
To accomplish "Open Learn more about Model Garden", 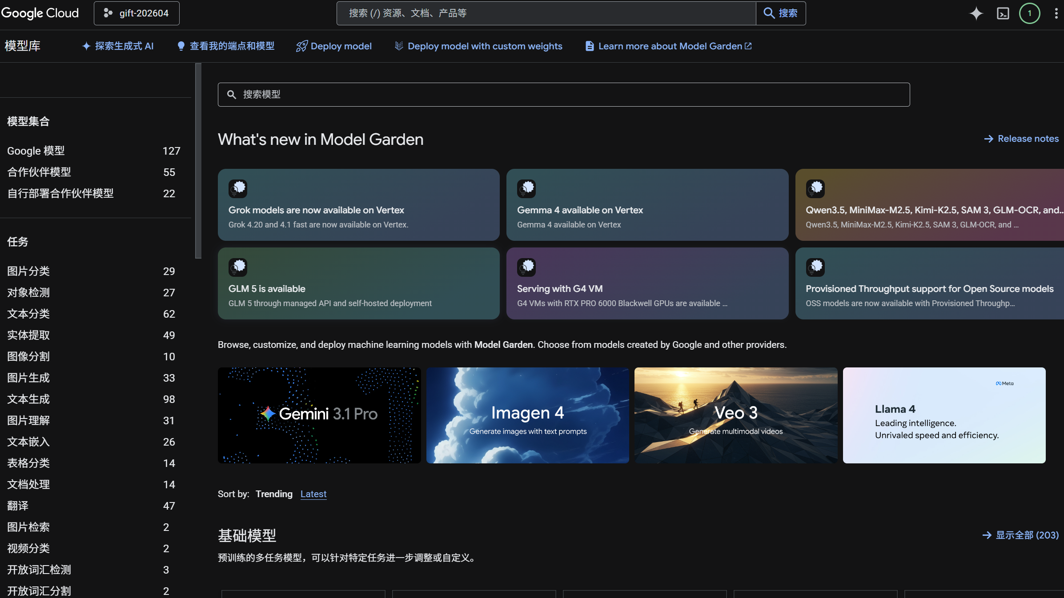I will [x=669, y=46].
